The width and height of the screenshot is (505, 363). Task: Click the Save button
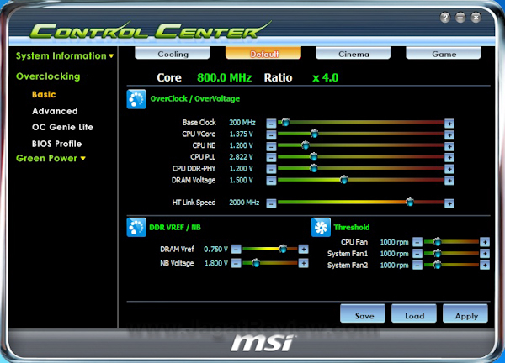point(363,313)
